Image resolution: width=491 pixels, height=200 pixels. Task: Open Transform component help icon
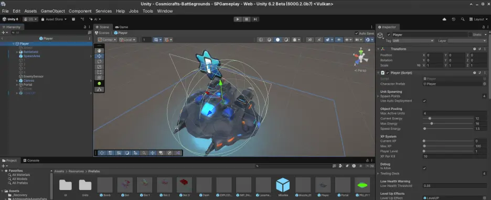point(475,49)
